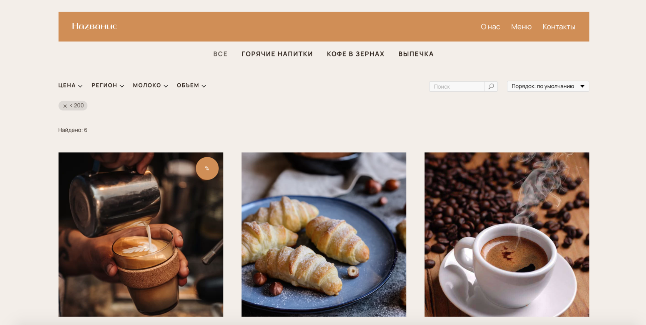646x325 pixels.
Task: Select the ВСЕ category tab
Action: pos(220,54)
